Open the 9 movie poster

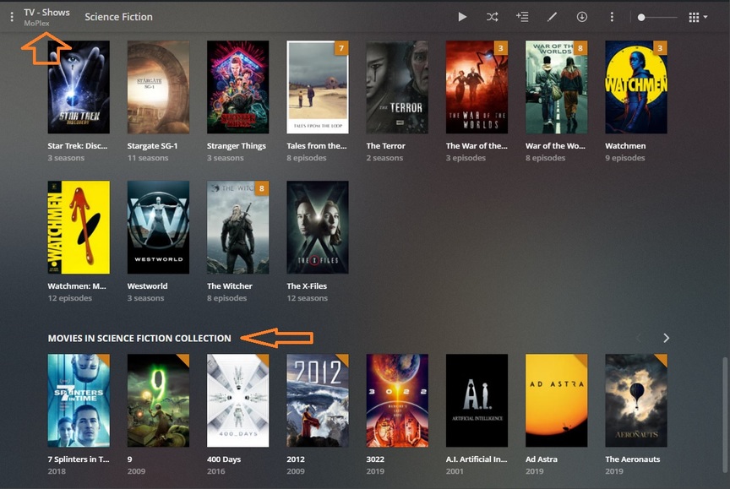point(158,400)
